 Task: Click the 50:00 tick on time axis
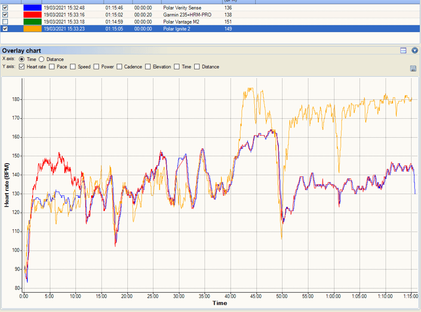282,296
